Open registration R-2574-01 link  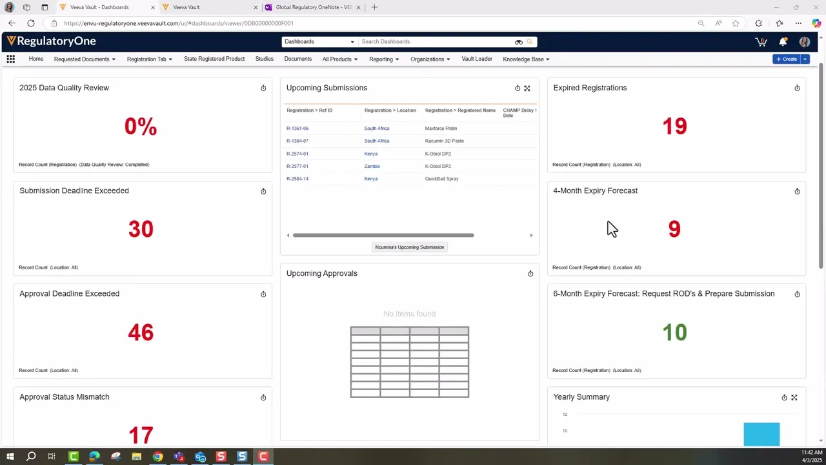pyautogui.click(x=297, y=154)
